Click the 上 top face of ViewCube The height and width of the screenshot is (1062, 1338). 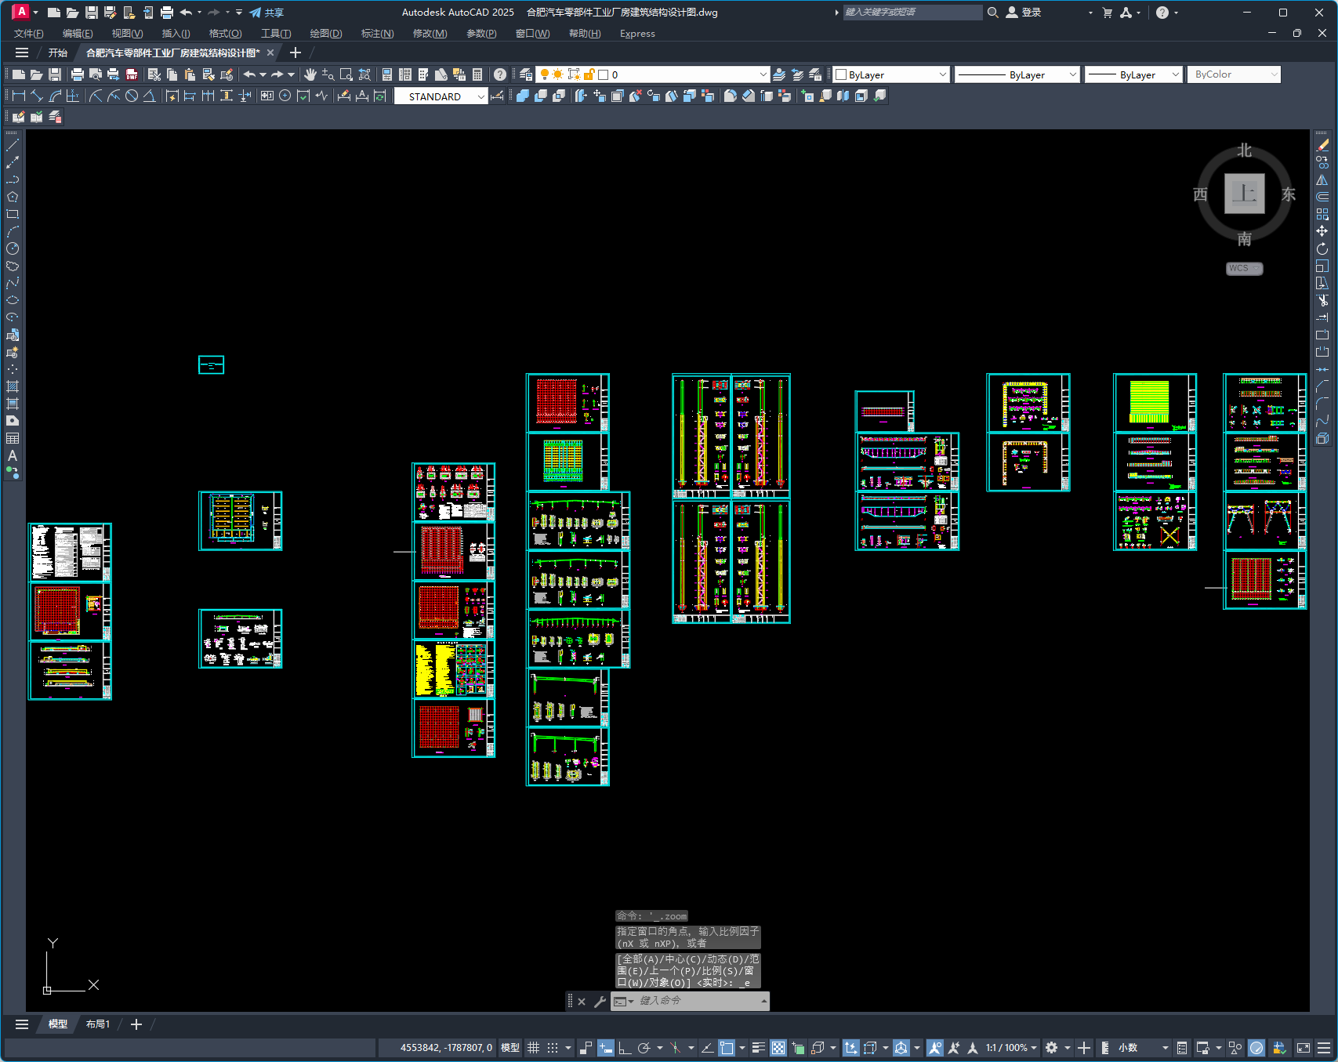point(1245,193)
